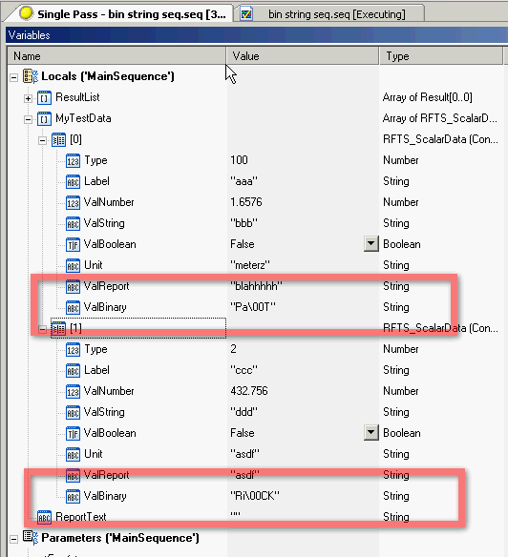Screen dimensions: 508x557
Task: Click the yellow execution icon on Single Pass tab
Action: pos(26,13)
